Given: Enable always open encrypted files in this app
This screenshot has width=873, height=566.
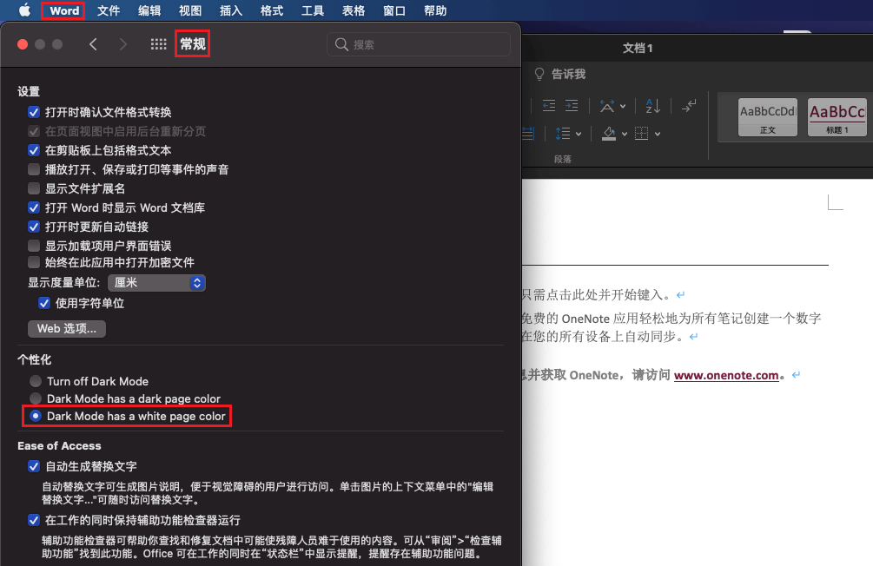Looking at the screenshot, I should tap(34, 262).
